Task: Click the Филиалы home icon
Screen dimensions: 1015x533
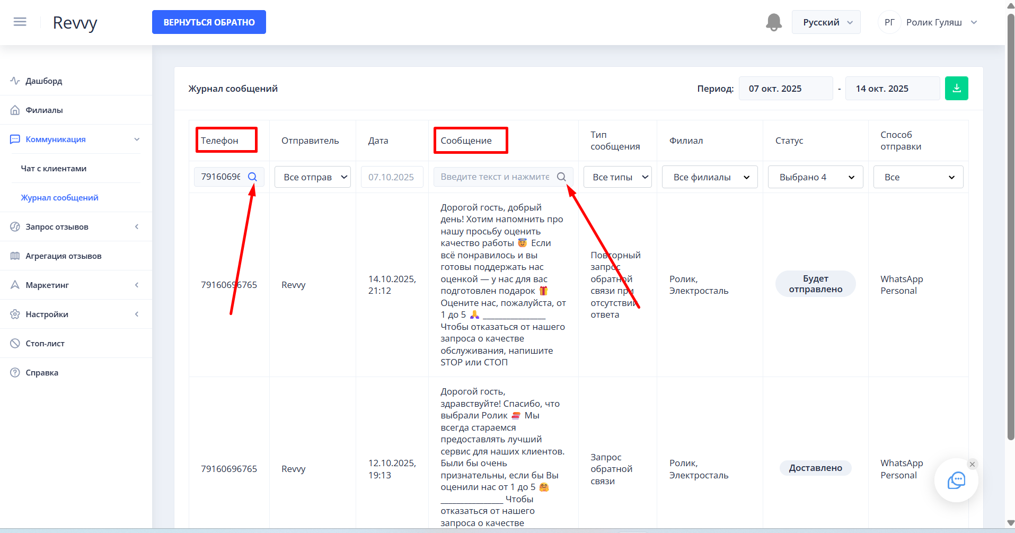Action: 15,110
